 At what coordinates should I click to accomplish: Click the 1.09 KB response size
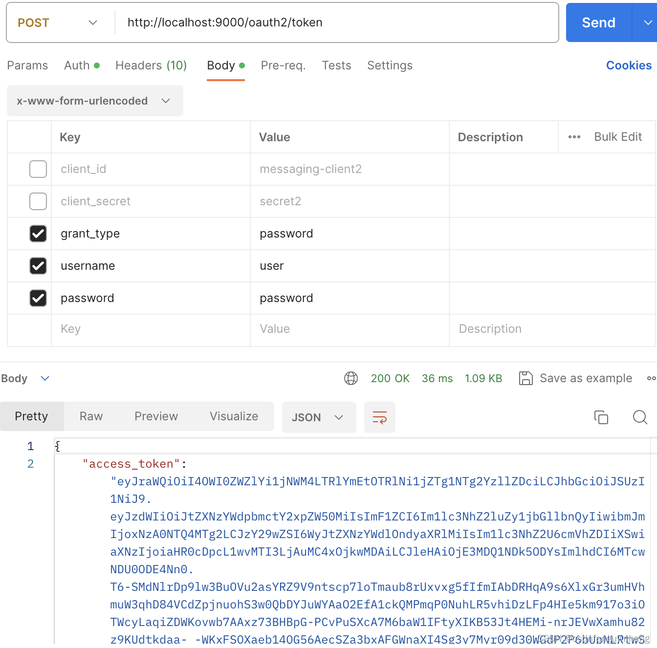[483, 378]
